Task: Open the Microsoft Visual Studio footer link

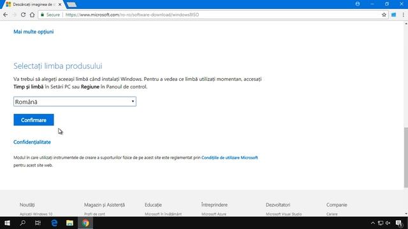Action: pyautogui.click(x=284, y=214)
